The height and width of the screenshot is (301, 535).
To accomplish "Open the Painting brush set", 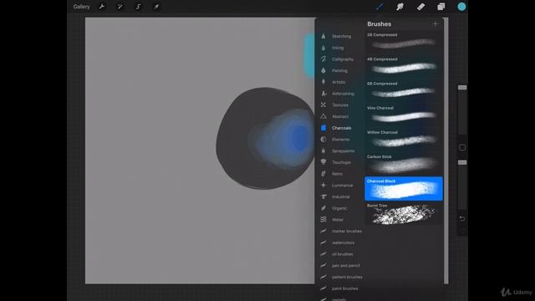I will click(x=339, y=70).
